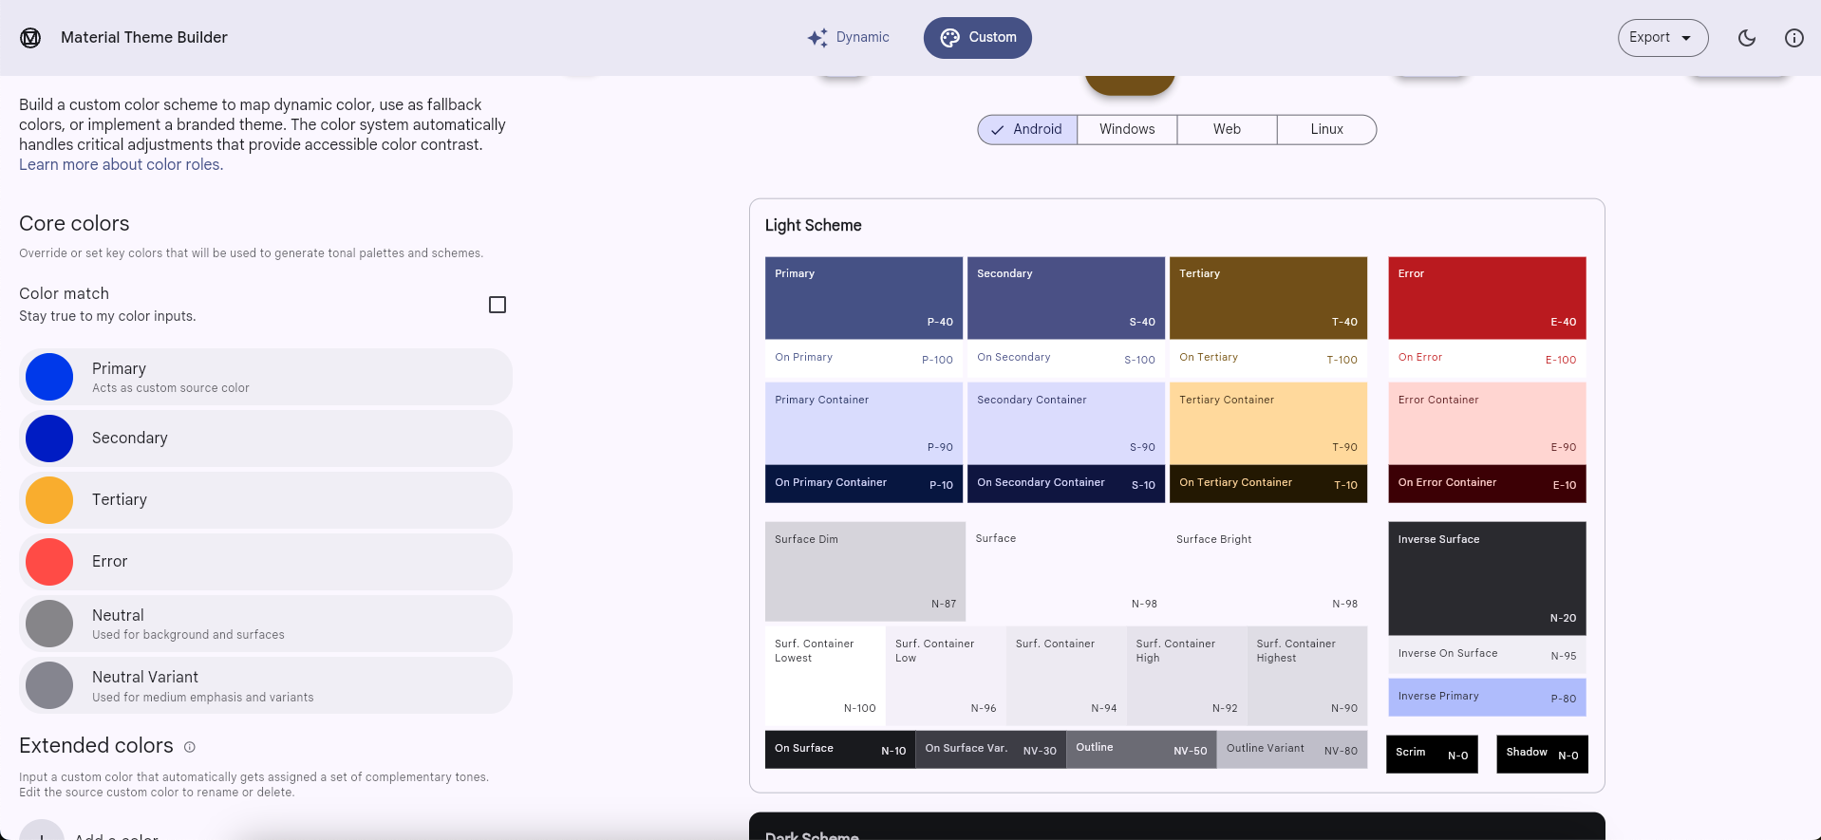Click the Primary Container swatch in Light Scheme
Screen dimensions: 1821x840
tap(863, 422)
